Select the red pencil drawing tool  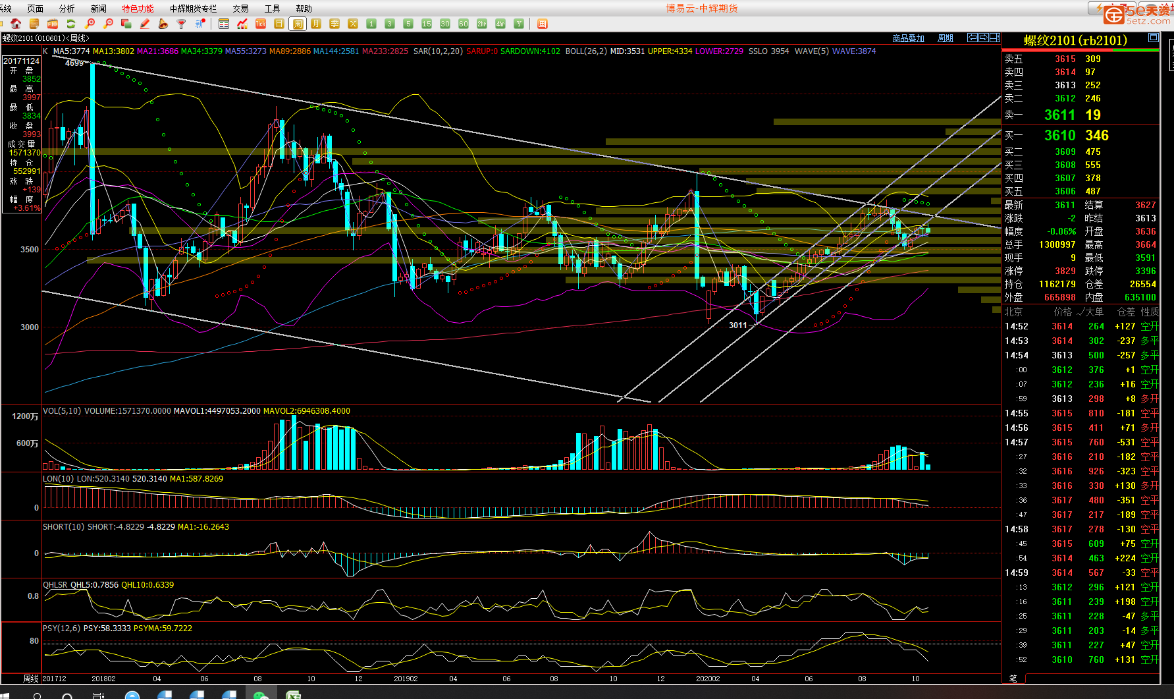tap(145, 24)
